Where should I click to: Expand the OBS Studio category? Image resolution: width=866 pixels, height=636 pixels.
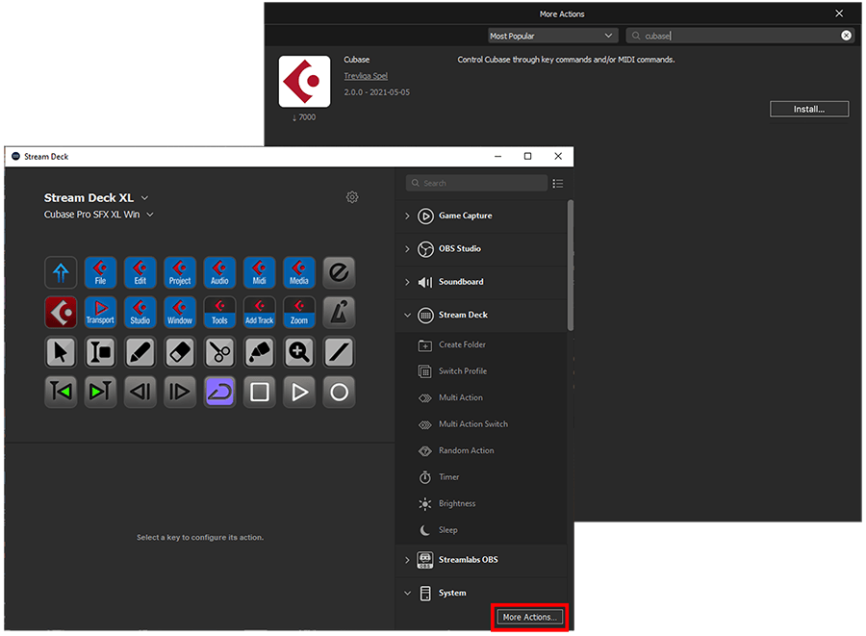(x=407, y=248)
